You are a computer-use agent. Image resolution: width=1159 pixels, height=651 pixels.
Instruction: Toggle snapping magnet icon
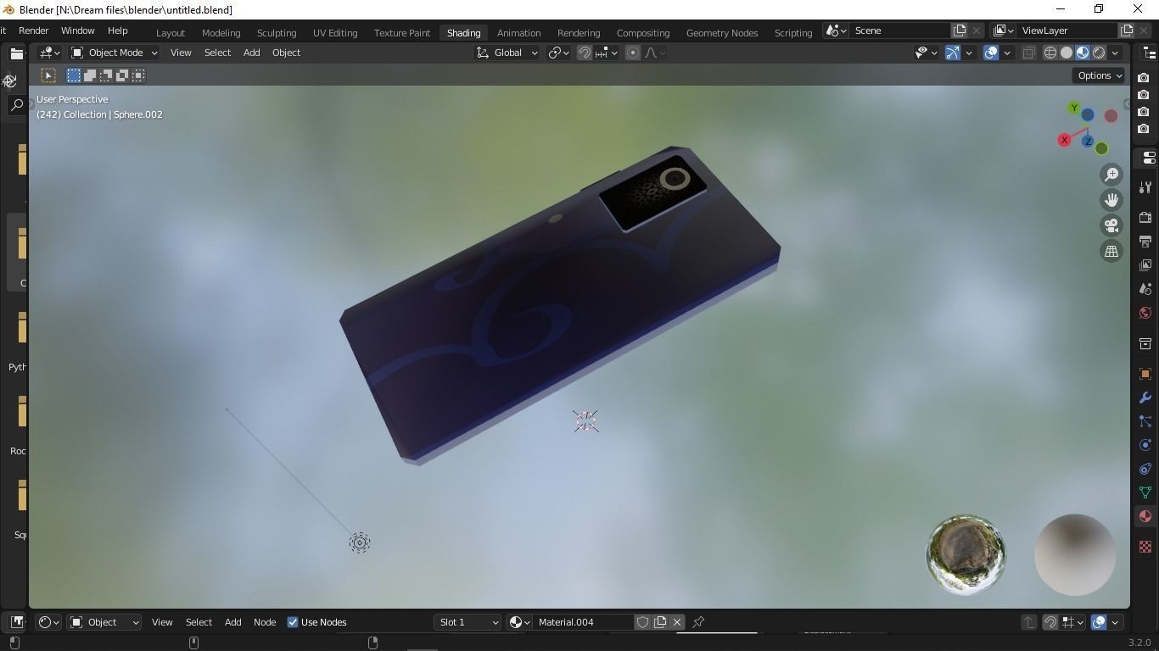pos(585,53)
